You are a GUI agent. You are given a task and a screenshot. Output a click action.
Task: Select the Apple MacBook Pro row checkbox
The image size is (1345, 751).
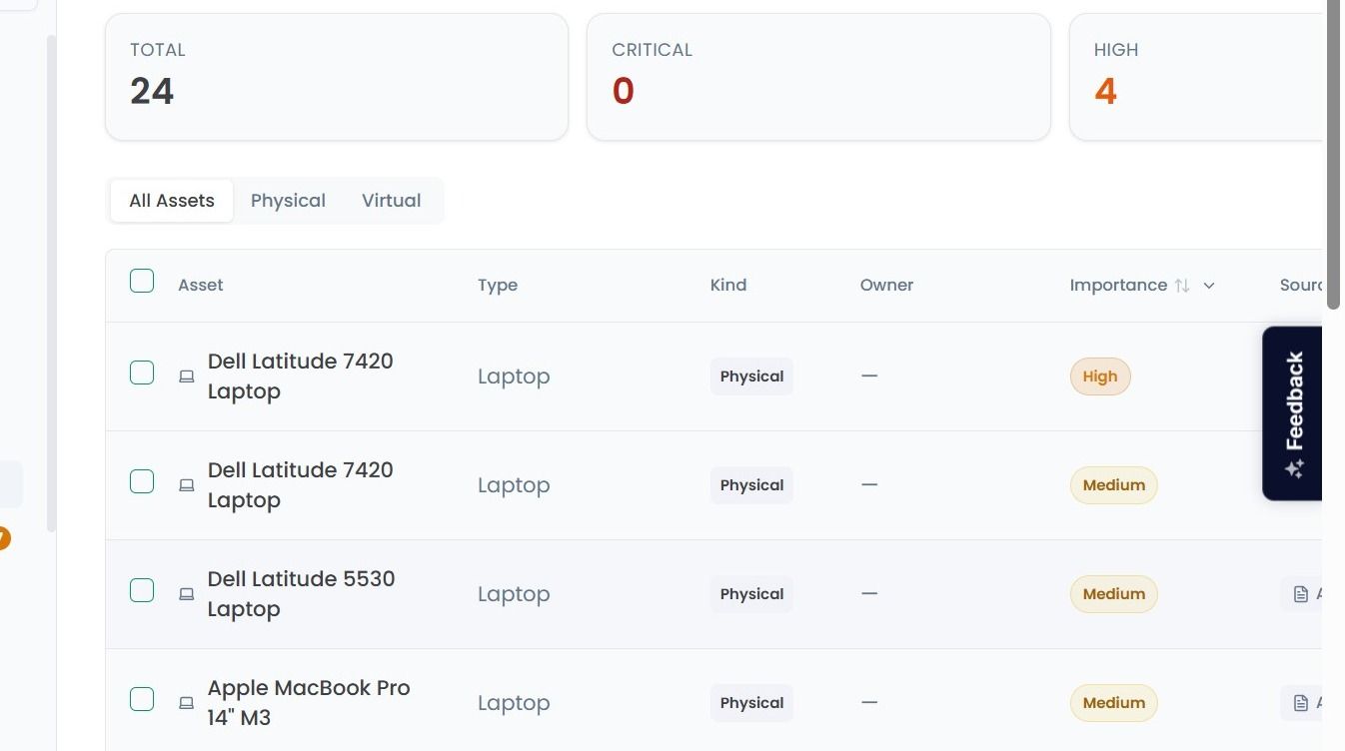pyautogui.click(x=142, y=699)
